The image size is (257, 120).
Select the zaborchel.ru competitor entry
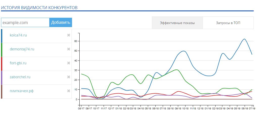(x=20, y=77)
